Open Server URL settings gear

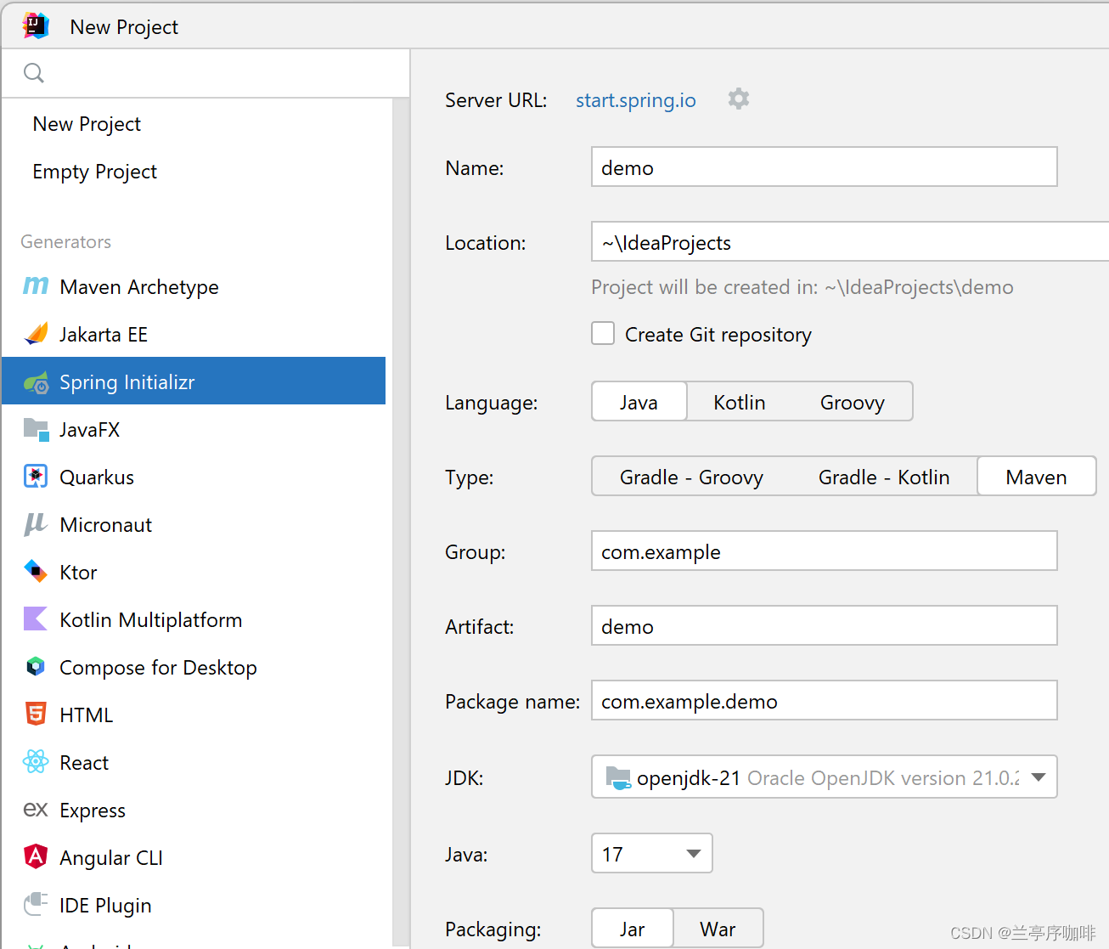739,99
